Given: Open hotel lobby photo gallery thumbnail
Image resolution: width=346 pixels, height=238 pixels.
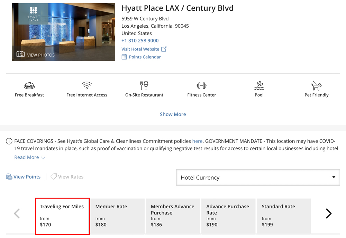Looking at the screenshot, I should point(64,32).
